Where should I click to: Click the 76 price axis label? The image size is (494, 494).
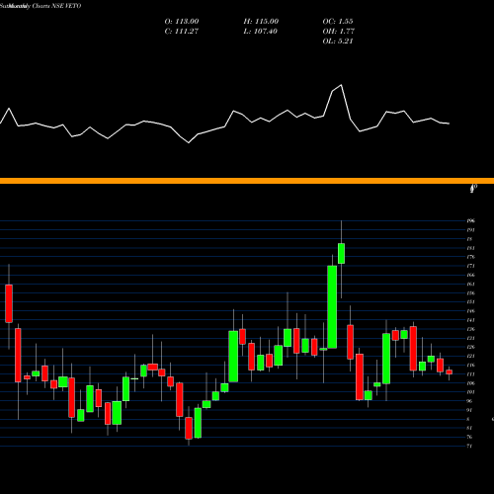tap(470, 437)
